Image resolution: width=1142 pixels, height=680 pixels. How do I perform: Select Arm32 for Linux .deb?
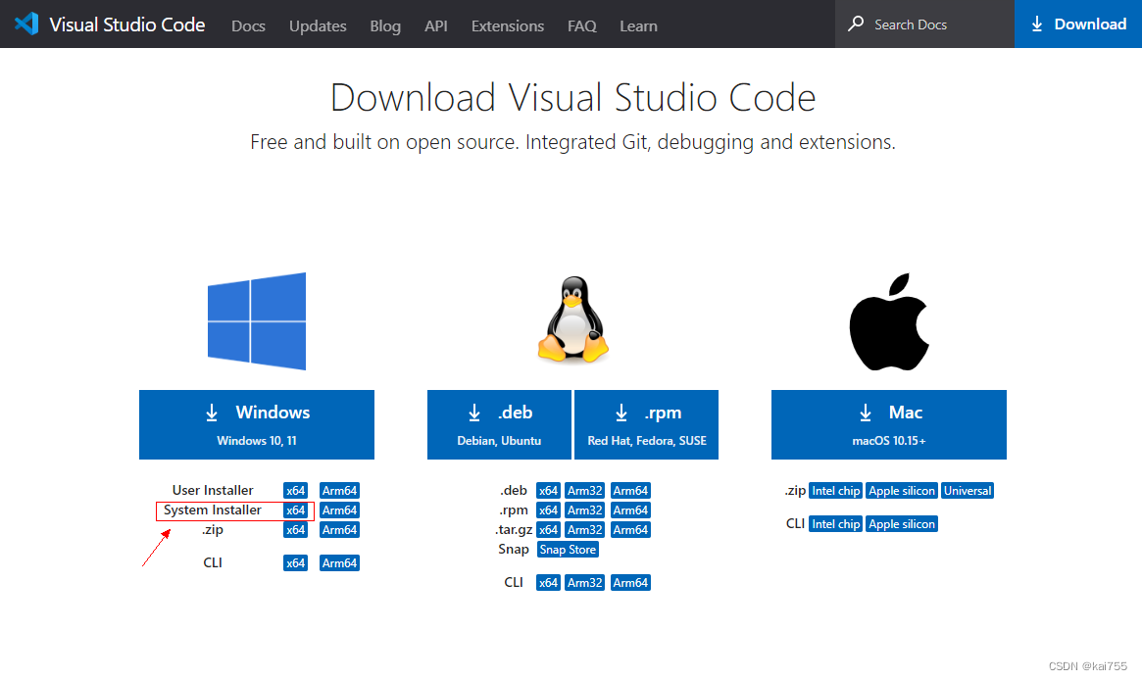[585, 491]
